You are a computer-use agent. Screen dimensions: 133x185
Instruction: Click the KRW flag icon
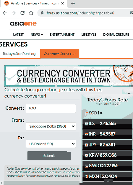(87, 156)
